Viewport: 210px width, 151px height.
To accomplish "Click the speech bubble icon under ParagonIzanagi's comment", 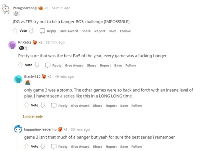I will (x=42, y=31).
